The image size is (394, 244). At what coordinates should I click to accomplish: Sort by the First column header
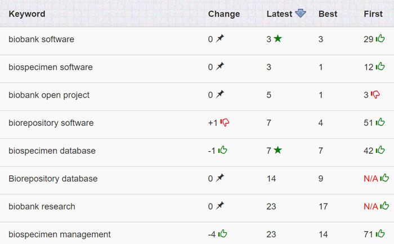click(373, 14)
